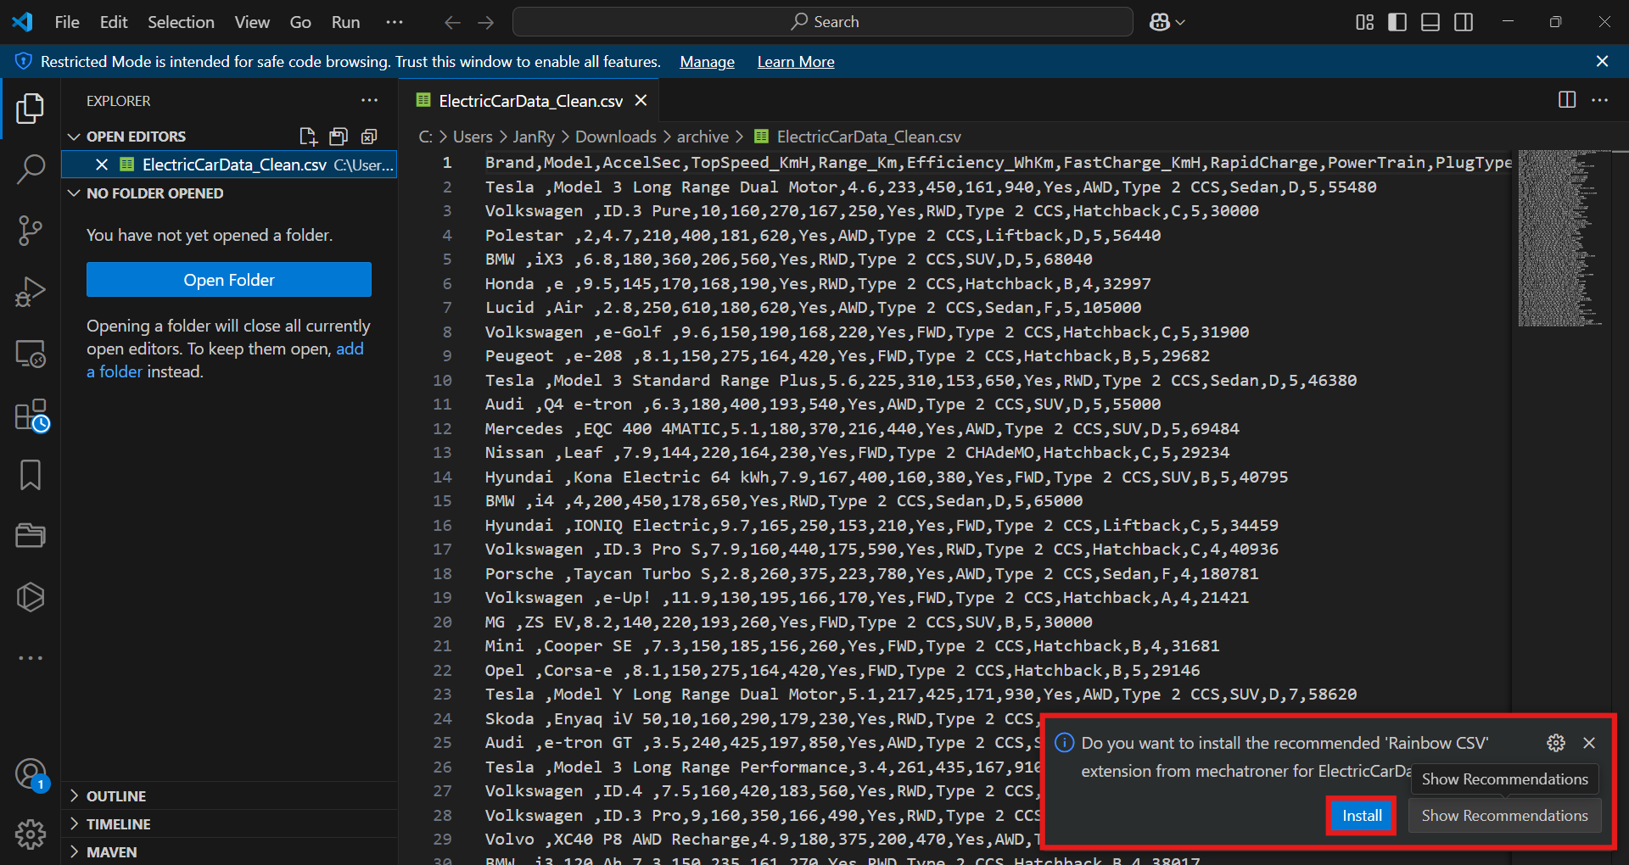This screenshot has width=1629, height=865.
Task: Click 'Downloads' in the breadcrumb path
Action: 616,137
